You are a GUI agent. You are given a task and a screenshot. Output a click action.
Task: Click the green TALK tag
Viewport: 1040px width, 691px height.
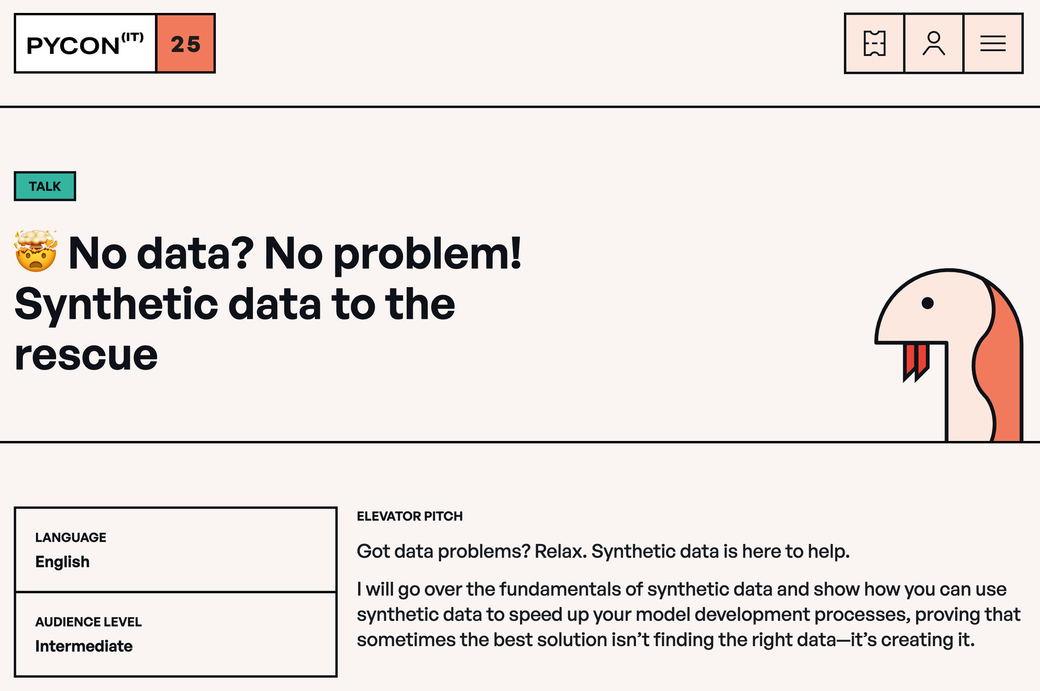click(45, 186)
